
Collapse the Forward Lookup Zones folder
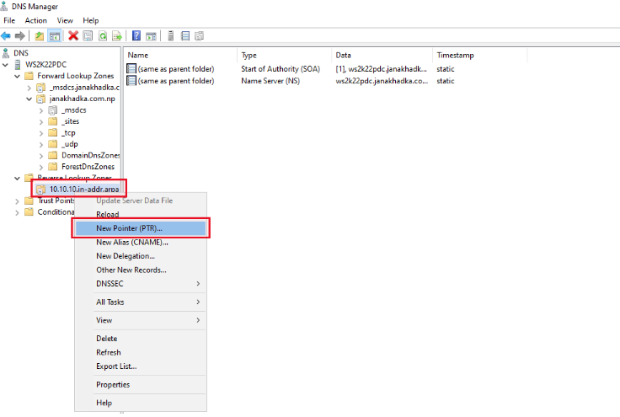[x=18, y=76]
